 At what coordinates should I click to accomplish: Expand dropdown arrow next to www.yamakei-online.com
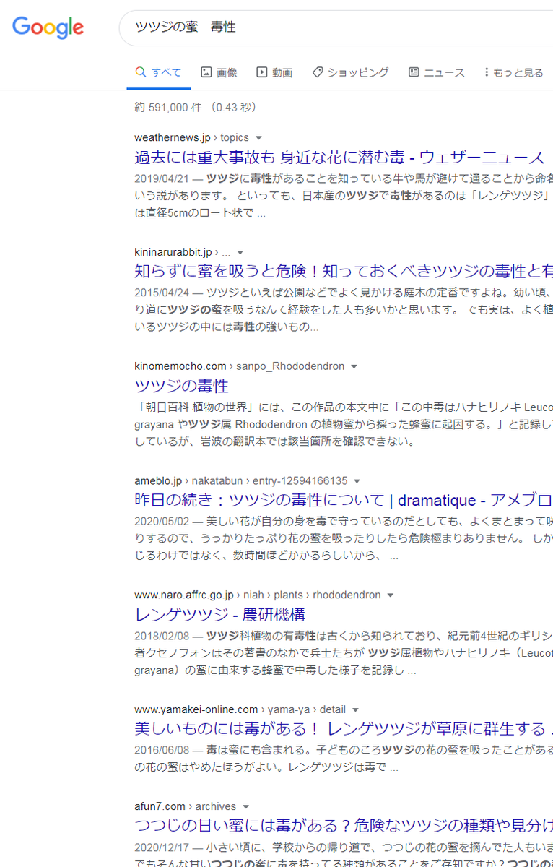pos(355,710)
